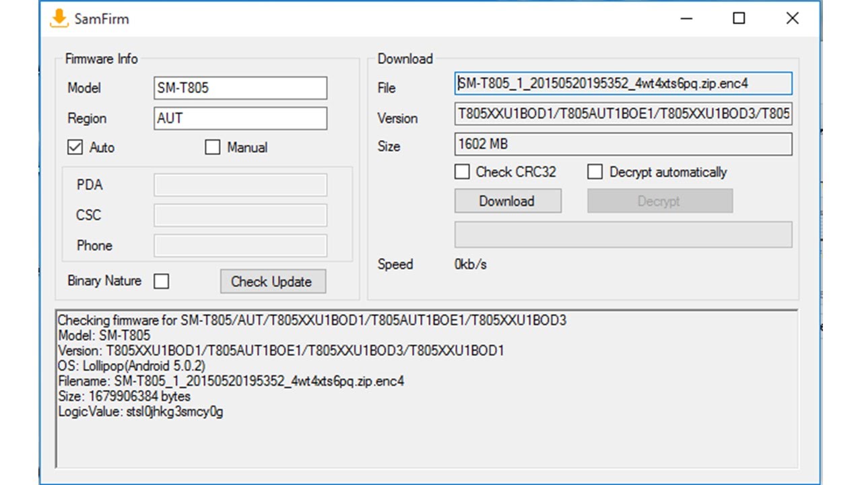
Task: Minimize the SamFirm window
Action: [x=686, y=19]
